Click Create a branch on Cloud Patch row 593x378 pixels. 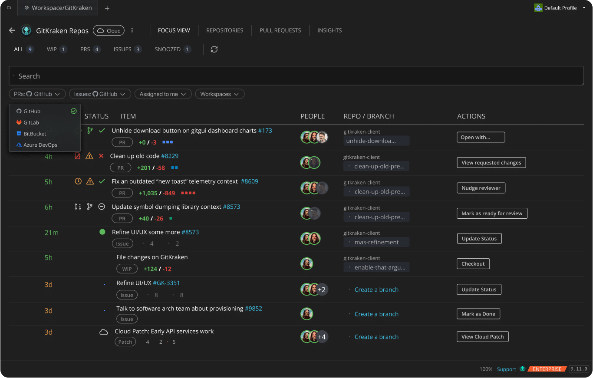click(376, 337)
